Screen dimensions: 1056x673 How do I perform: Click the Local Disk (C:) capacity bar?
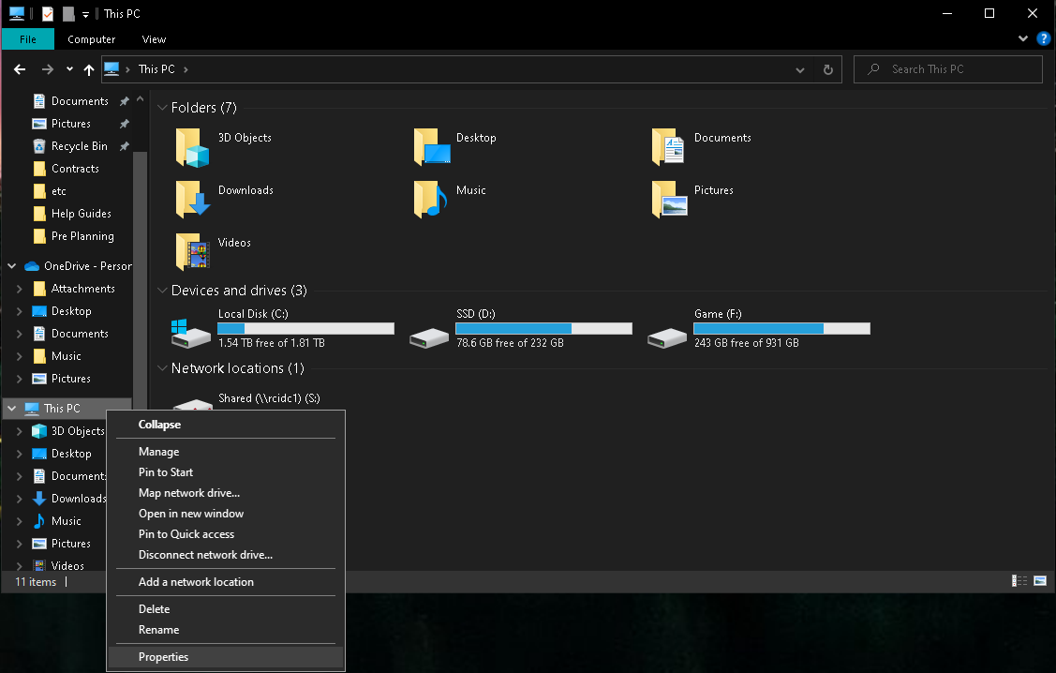tap(305, 328)
